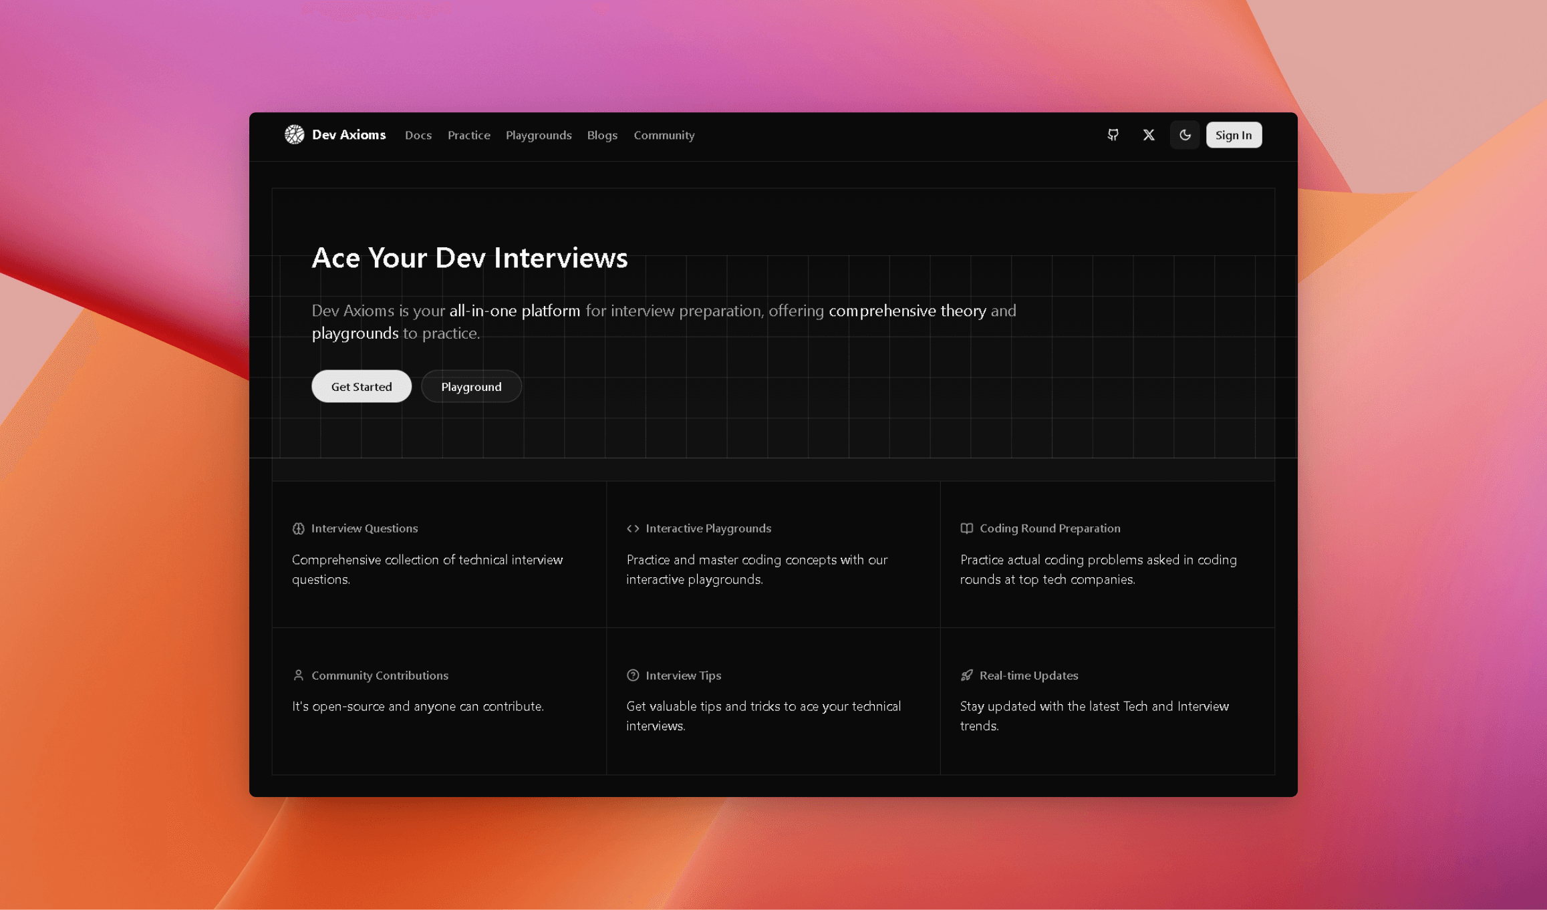
Task: Click the Get Started button
Action: [362, 387]
